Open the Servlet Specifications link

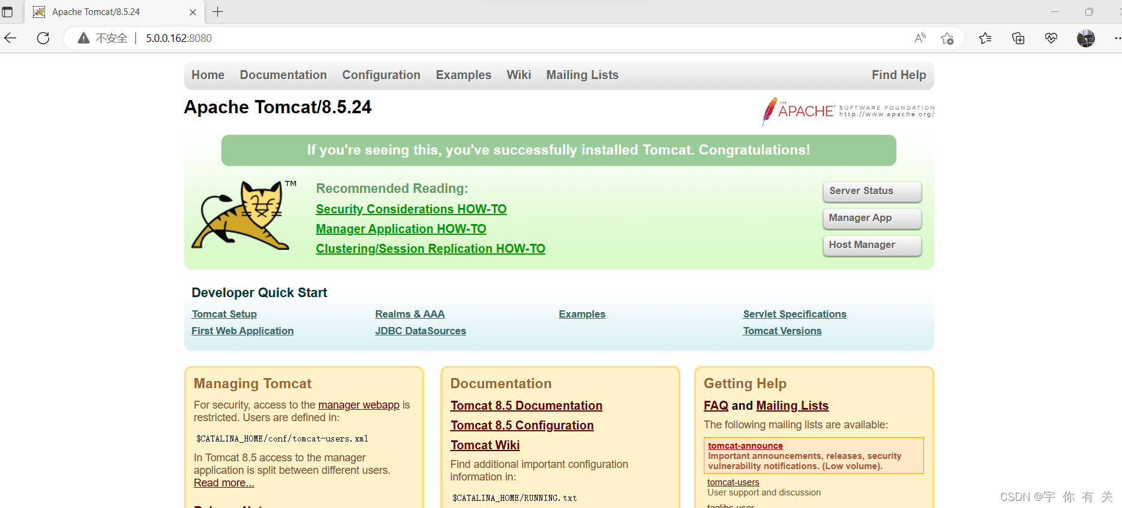pos(794,314)
